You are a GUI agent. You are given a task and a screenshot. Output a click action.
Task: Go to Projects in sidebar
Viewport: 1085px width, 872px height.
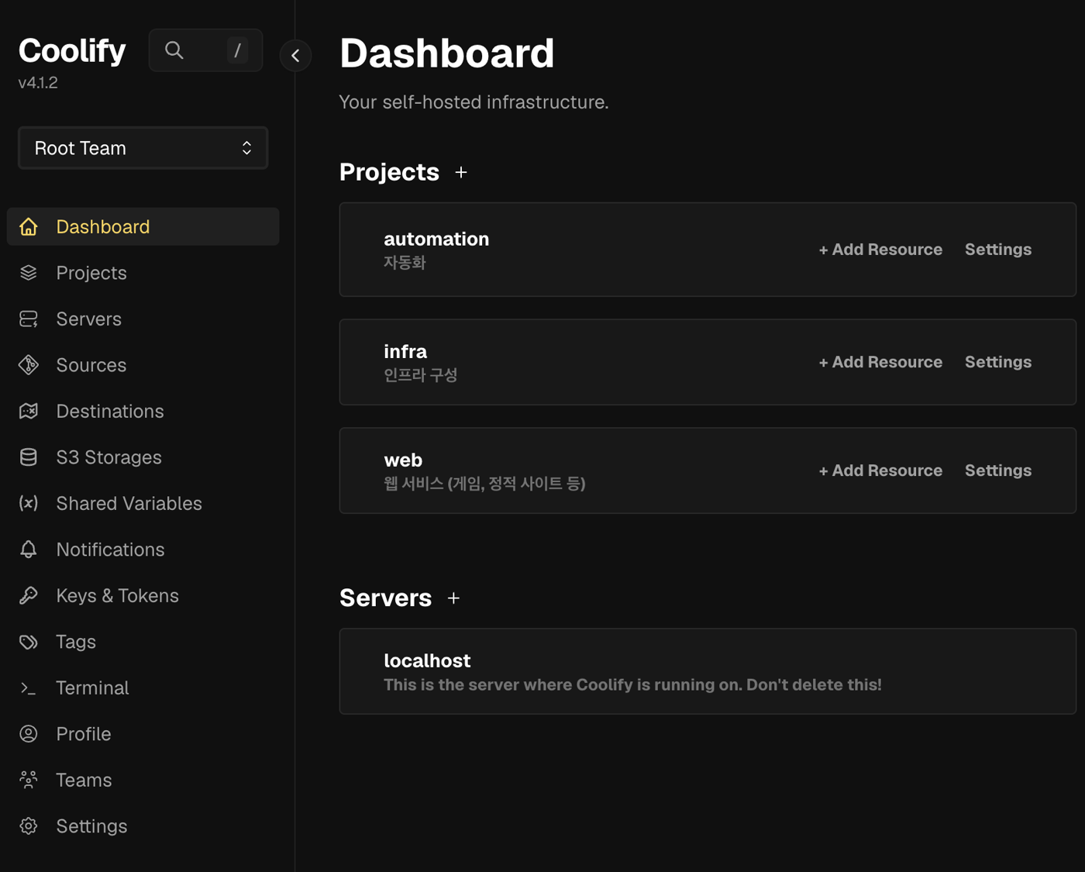(x=143, y=273)
